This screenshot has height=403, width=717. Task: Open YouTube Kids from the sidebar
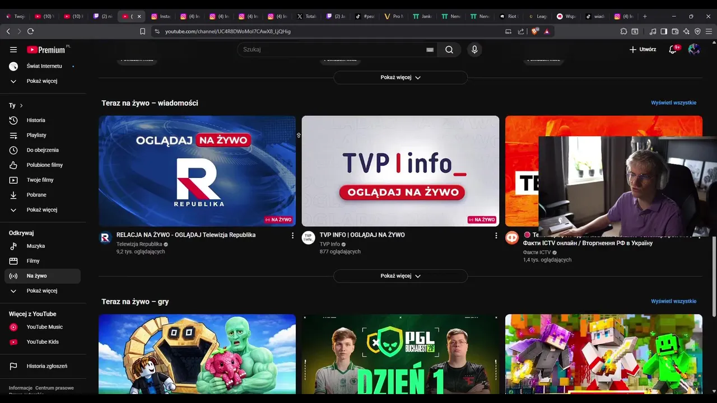pyautogui.click(x=43, y=342)
